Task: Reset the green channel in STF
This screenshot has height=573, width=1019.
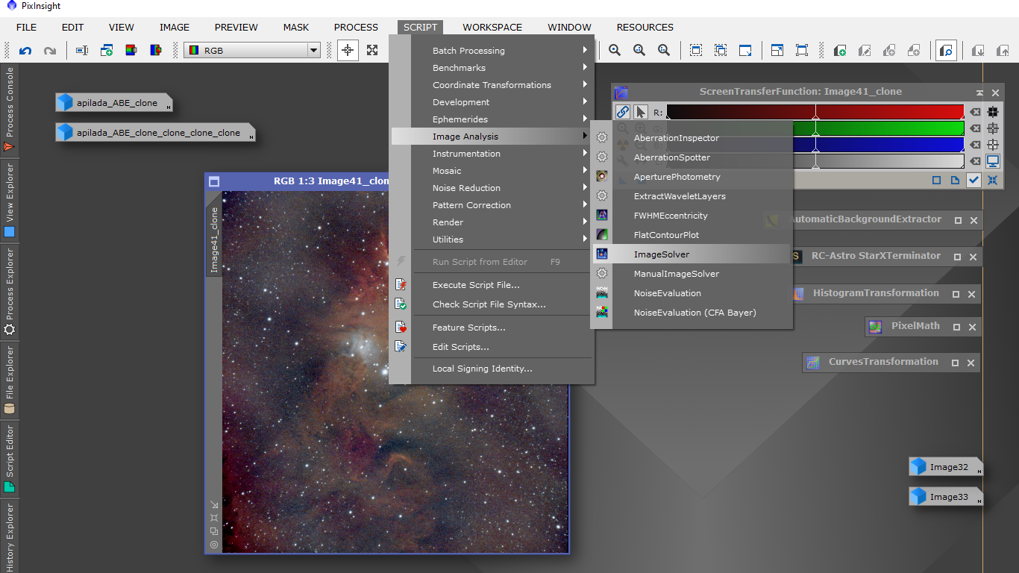Action: click(974, 128)
